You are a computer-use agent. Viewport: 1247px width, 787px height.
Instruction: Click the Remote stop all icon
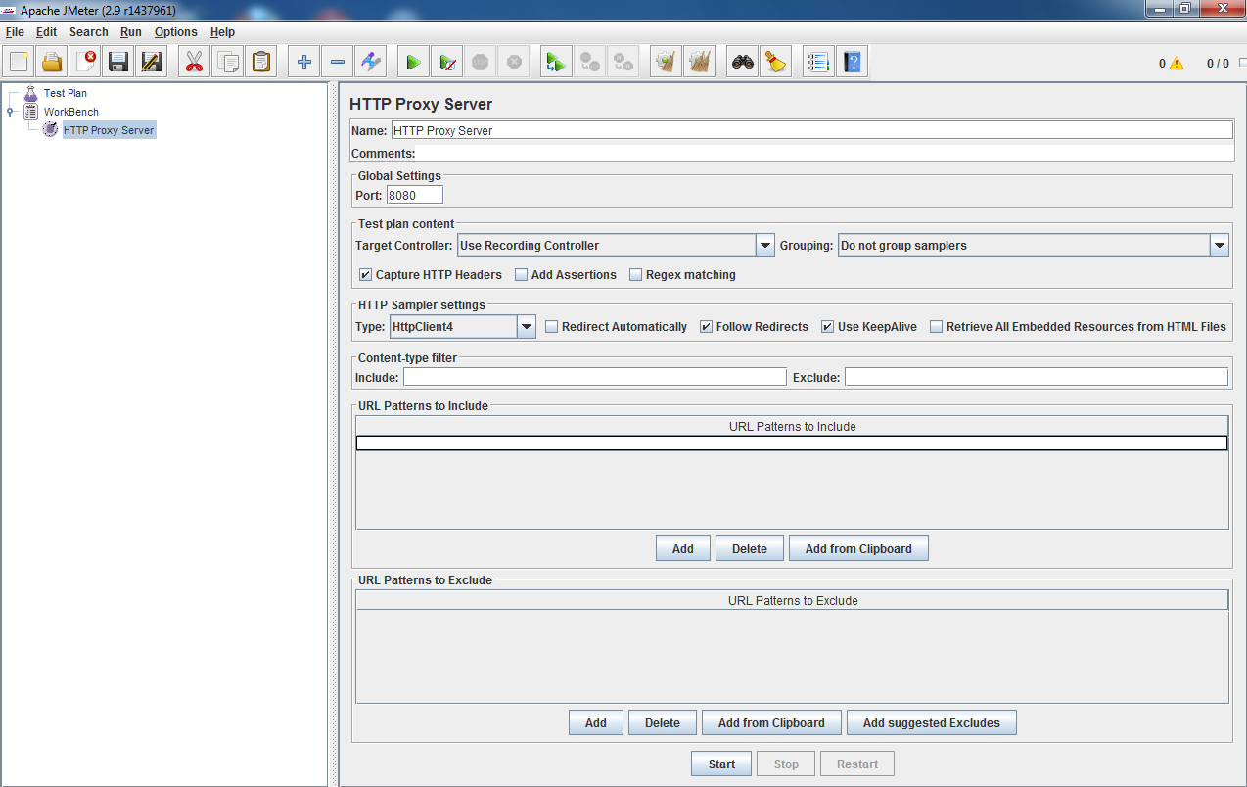point(590,63)
